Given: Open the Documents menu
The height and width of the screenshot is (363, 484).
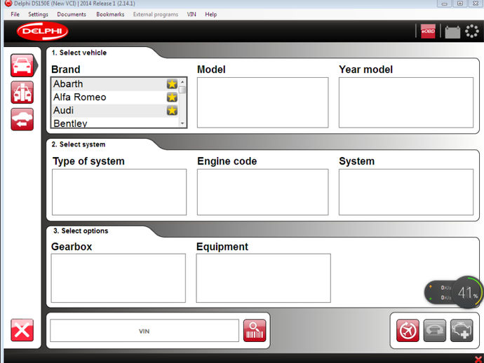Looking at the screenshot, I should (72, 14).
